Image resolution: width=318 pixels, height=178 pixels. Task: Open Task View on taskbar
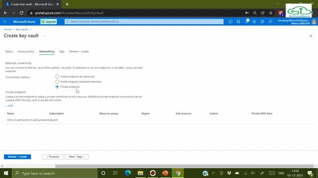[x=115, y=173]
